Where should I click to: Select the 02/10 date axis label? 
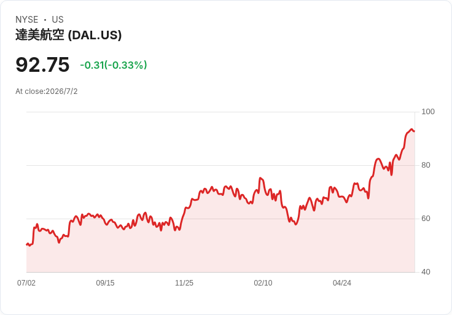click(263, 283)
